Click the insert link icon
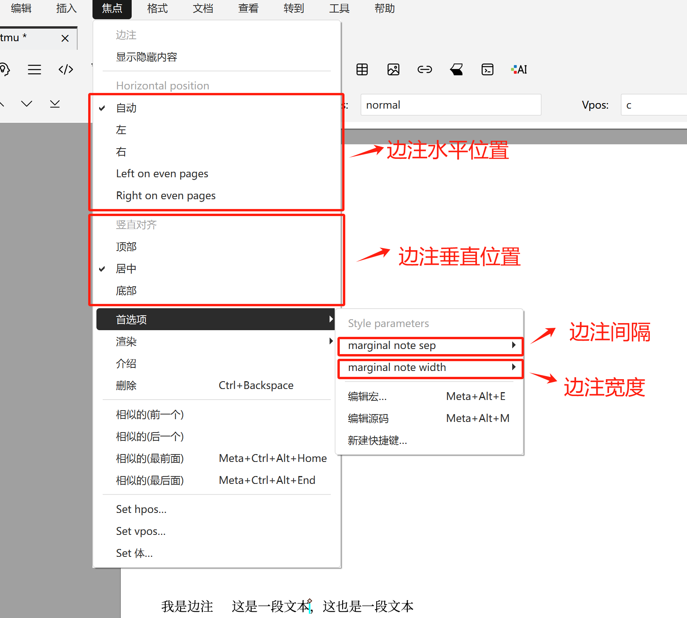This screenshot has width=687, height=618. coord(424,70)
